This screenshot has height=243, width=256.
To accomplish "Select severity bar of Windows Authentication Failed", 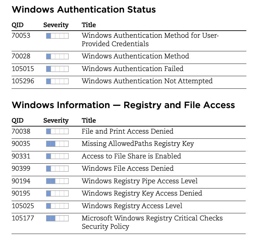I will pos(57,69).
